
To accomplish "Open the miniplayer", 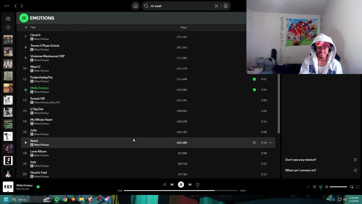I will pos(352,187).
